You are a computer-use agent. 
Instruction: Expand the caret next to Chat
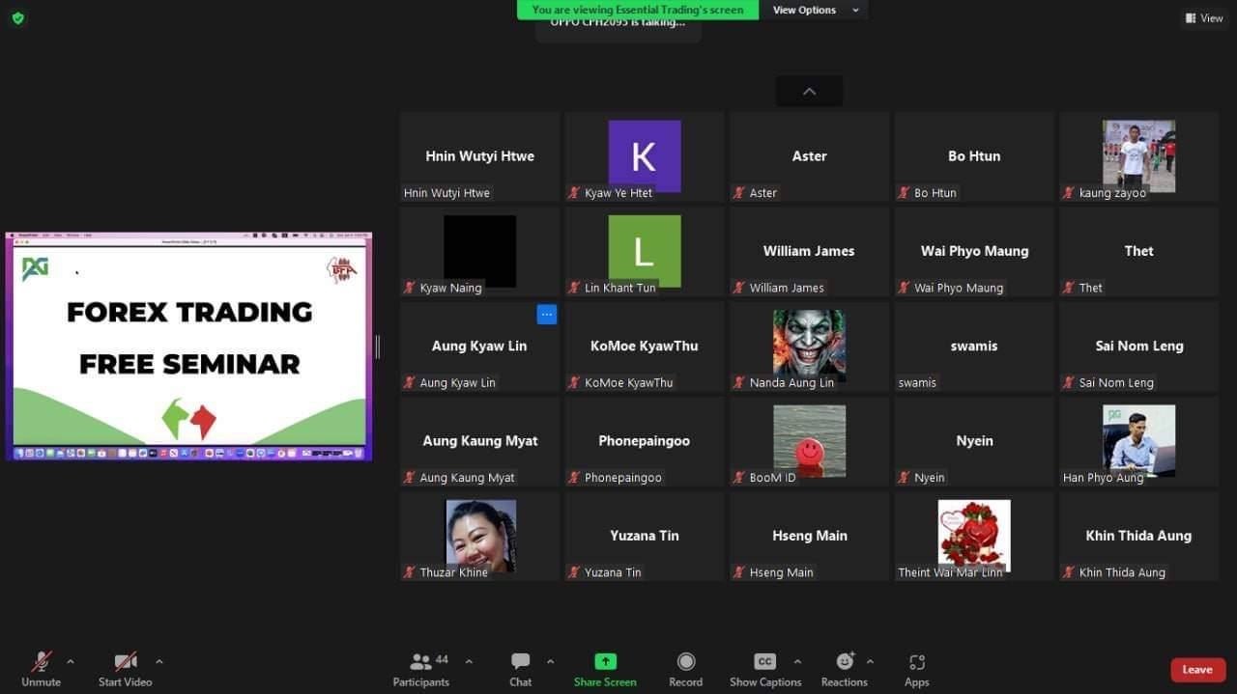point(550,661)
